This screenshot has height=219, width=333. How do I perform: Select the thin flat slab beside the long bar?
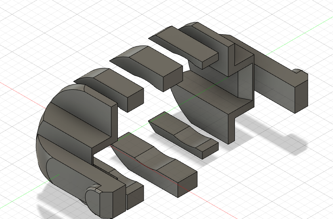click(184, 47)
